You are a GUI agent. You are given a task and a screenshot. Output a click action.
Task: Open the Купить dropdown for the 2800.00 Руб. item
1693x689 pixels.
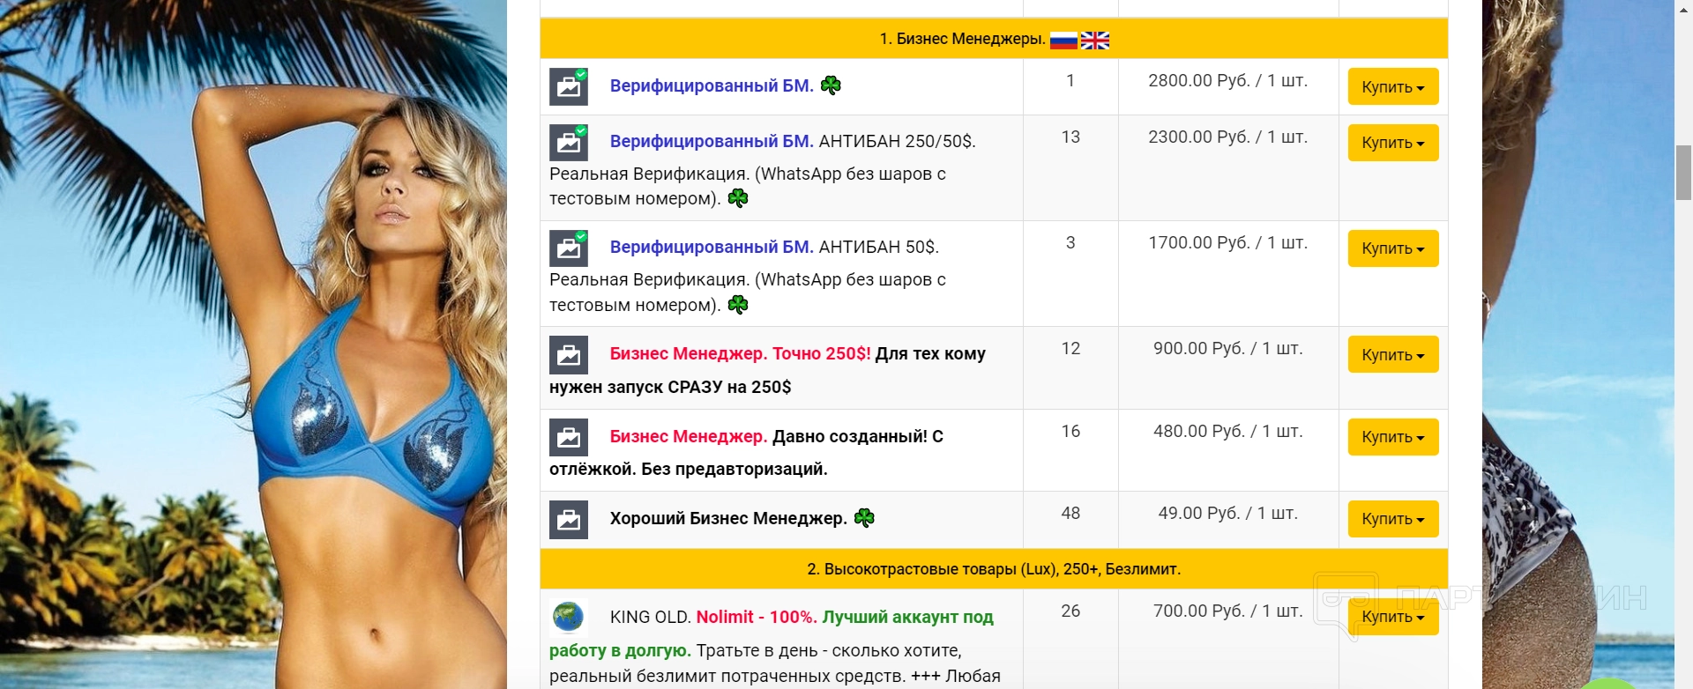(1393, 86)
